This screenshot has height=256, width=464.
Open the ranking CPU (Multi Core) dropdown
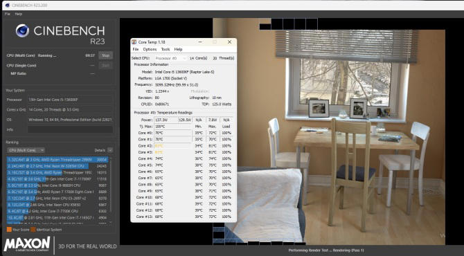26,150
